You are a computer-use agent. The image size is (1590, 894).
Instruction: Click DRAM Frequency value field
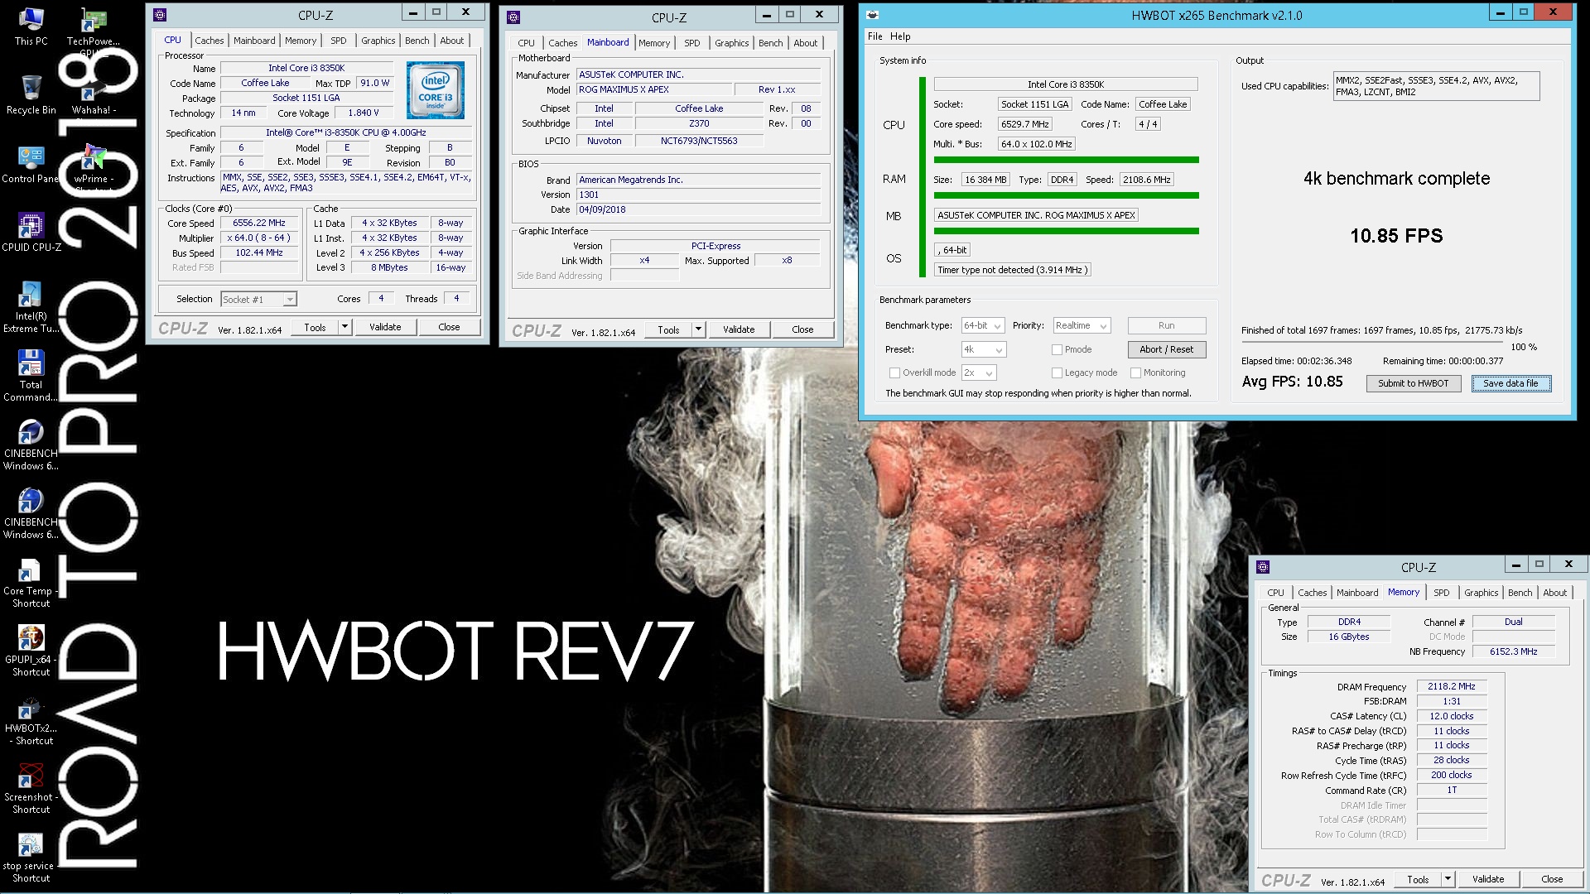pos(1452,686)
